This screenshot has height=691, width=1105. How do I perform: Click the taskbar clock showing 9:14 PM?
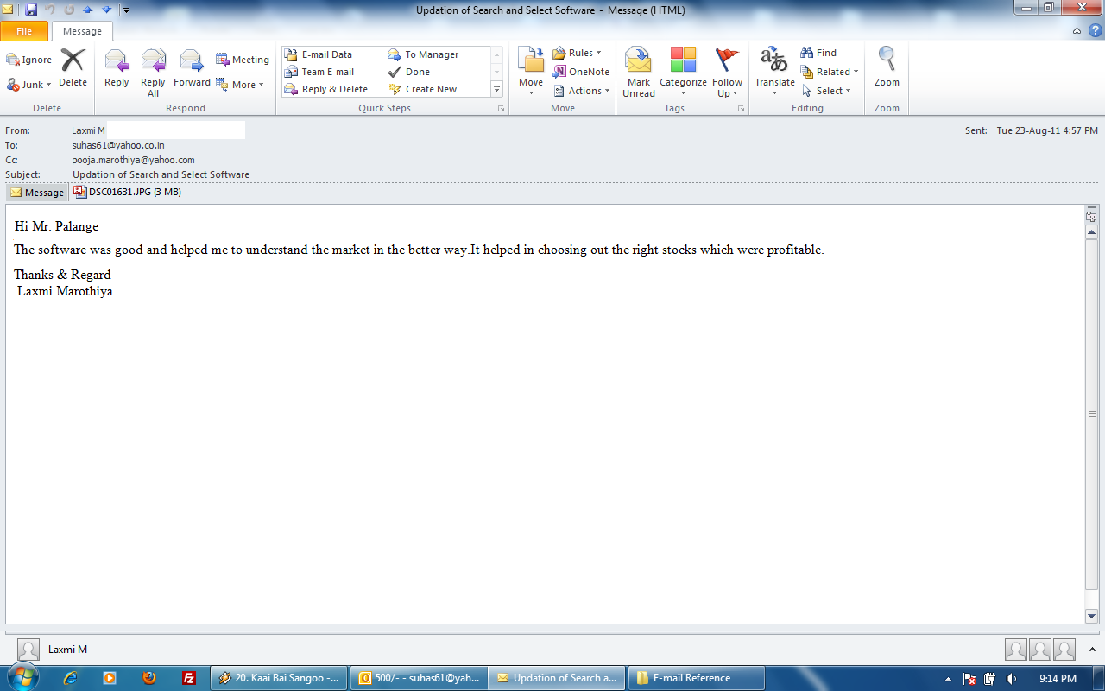click(1058, 679)
